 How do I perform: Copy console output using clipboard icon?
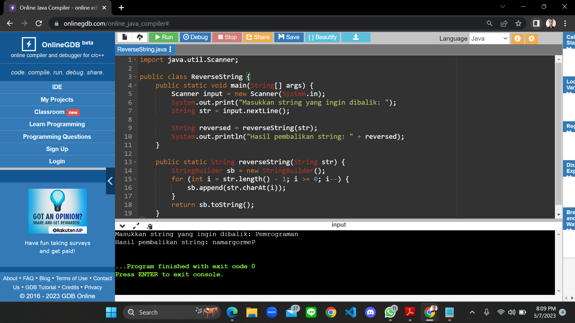pos(149,226)
